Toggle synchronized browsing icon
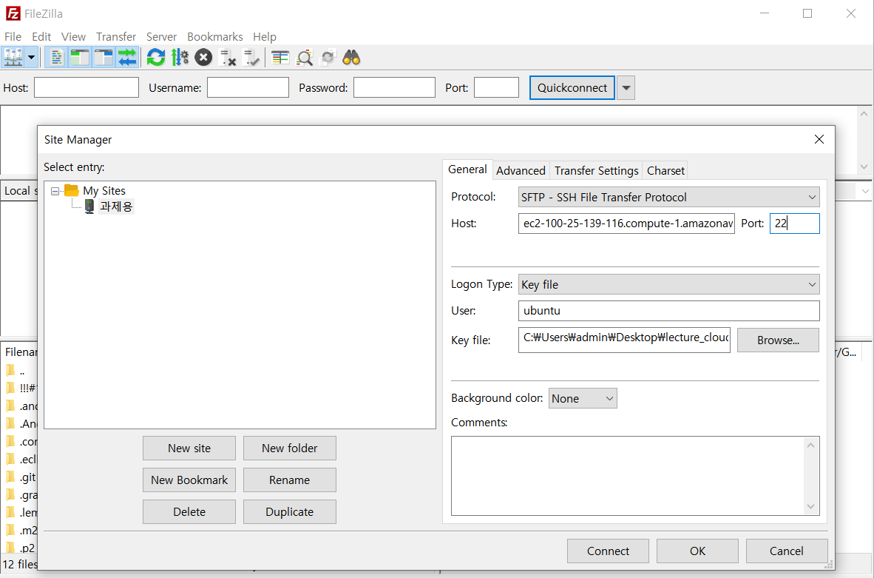Image resolution: width=874 pixels, height=578 pixels. point(328,58)
